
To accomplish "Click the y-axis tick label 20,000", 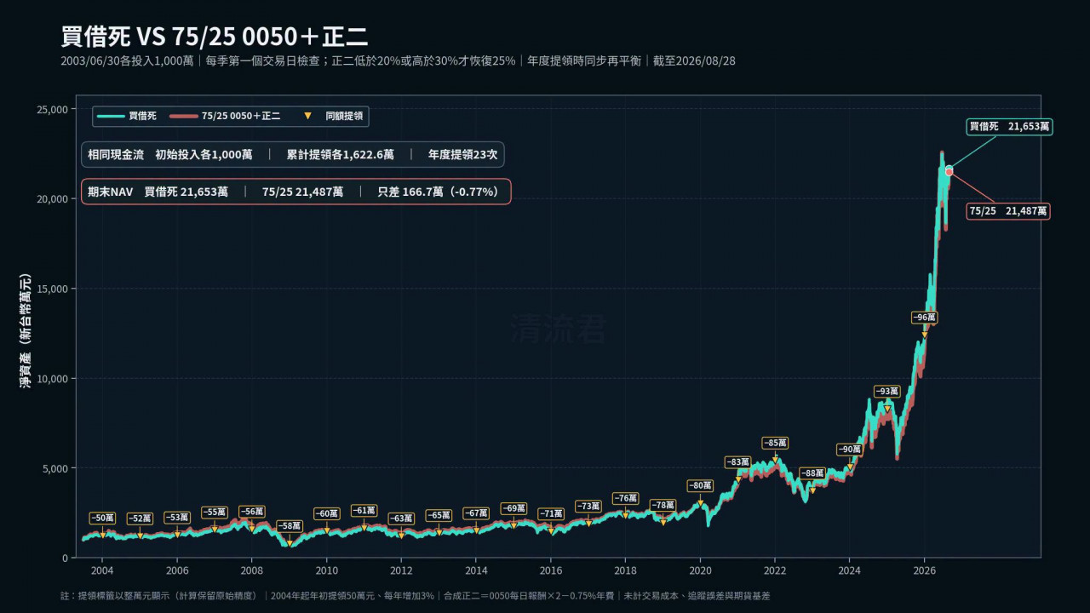I will pyautogui.click(x=53, y=199).
